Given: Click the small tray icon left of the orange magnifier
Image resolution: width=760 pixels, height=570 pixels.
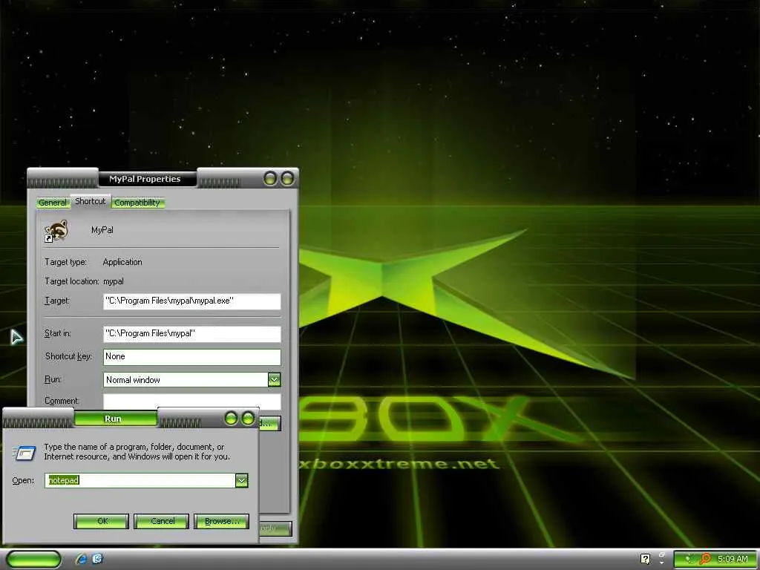Looking at the screenshot, I should tap(689, 560).
